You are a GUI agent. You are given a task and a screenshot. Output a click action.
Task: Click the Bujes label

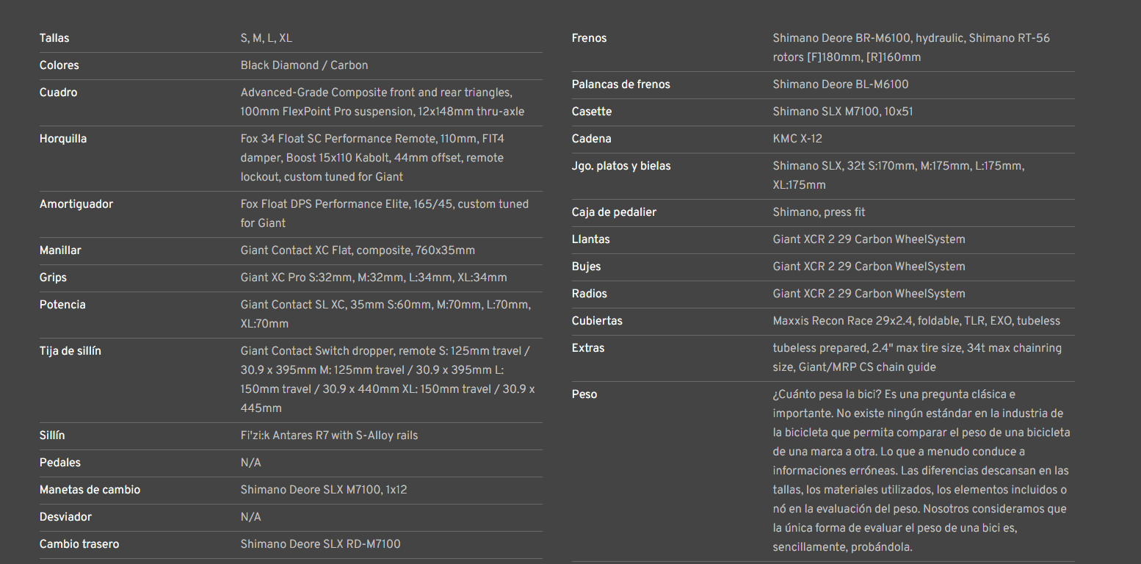click(x=587, y=267)
